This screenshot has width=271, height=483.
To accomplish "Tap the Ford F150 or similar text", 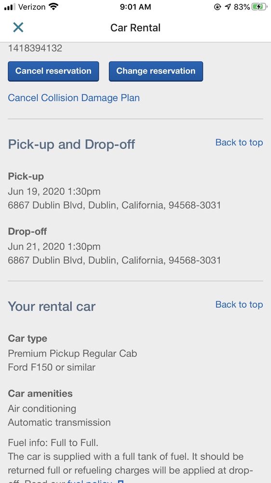I will point(52,367).
